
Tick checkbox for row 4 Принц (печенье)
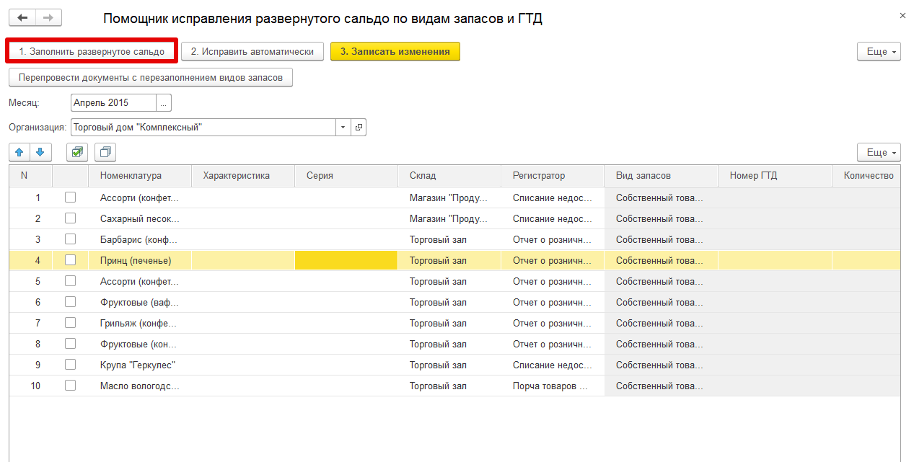click(70, 260)
